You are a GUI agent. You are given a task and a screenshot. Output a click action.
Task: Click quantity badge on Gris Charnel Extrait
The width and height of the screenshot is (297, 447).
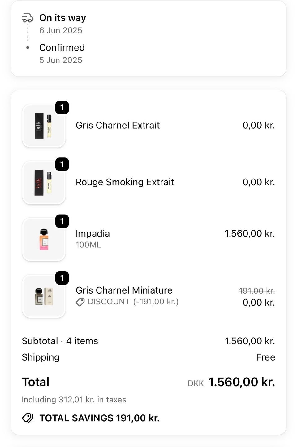(x=62, y=108)
